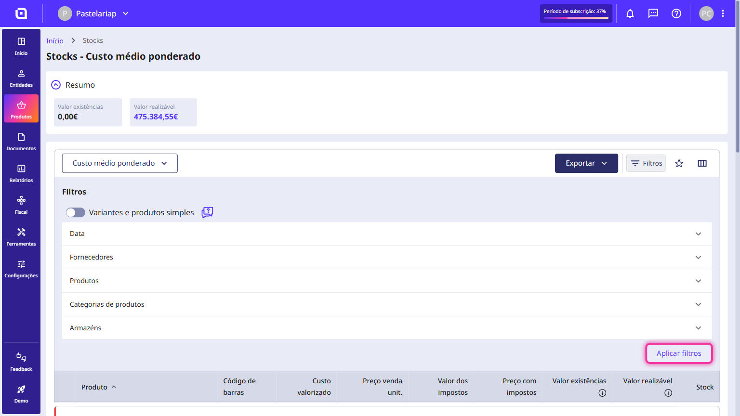Toggle the Filtros button
Image resolution: width=740 pixels, height=416 pixels.
[x=646, y=163]
